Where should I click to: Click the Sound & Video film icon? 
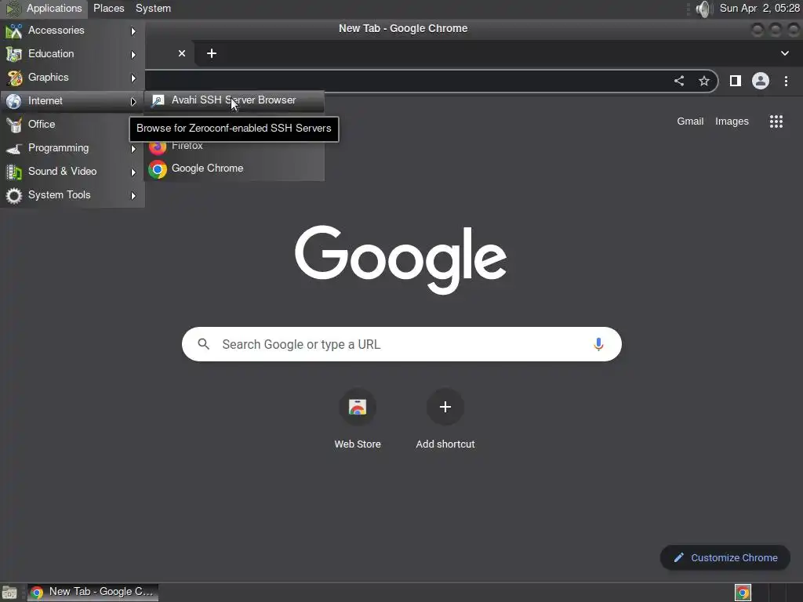pyautogui.click(x=14, y=172)
